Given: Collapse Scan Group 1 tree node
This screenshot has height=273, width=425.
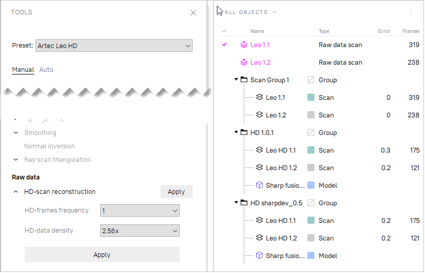Looking at the screenshot, I should click(x=237, y=80).
